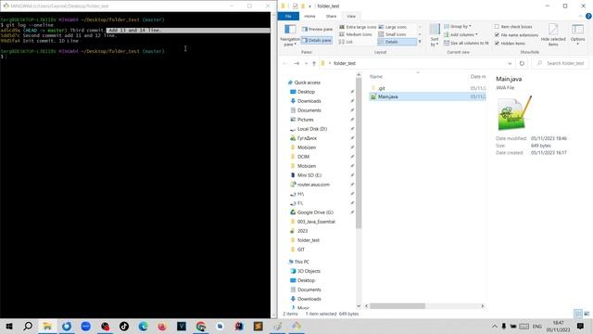Screen dimensions: 593x334
Task: Open Google Chrome from the taskbar
Action: point(201,326)
